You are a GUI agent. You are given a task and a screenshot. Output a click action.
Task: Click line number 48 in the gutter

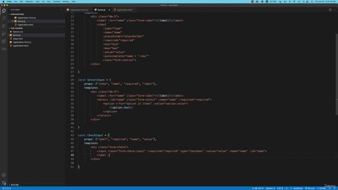[72, 155]
